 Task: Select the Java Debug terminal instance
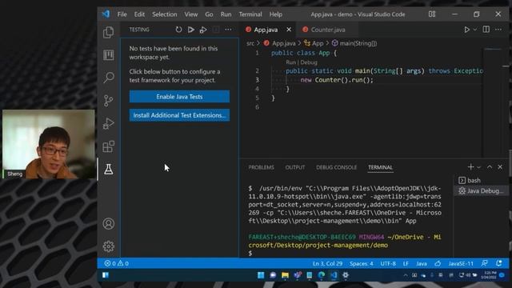coord(480,190)
